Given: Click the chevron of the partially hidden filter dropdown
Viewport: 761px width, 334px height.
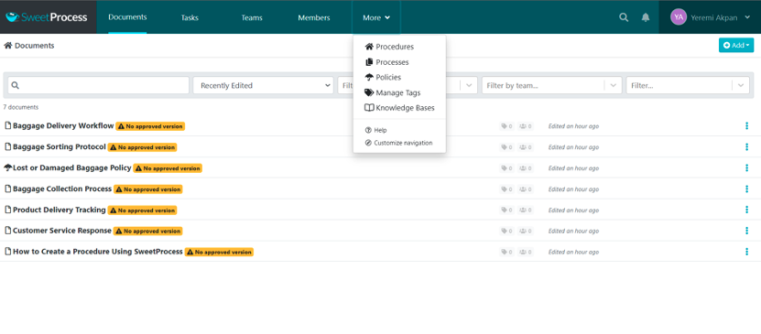Looking at the screenshot, I should click(468, 85).
